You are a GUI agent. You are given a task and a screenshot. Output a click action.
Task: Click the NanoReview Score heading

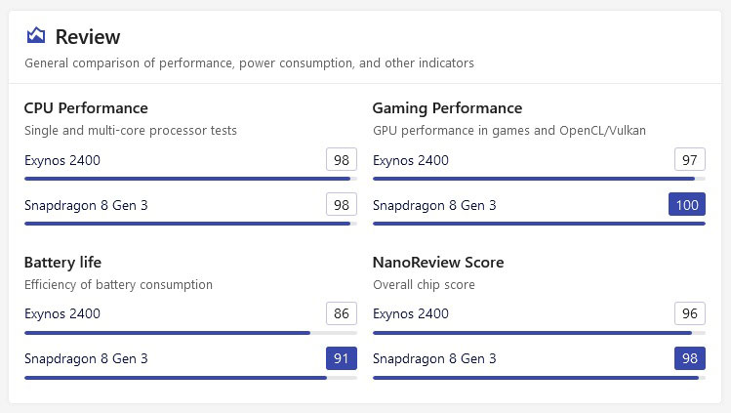438,263
